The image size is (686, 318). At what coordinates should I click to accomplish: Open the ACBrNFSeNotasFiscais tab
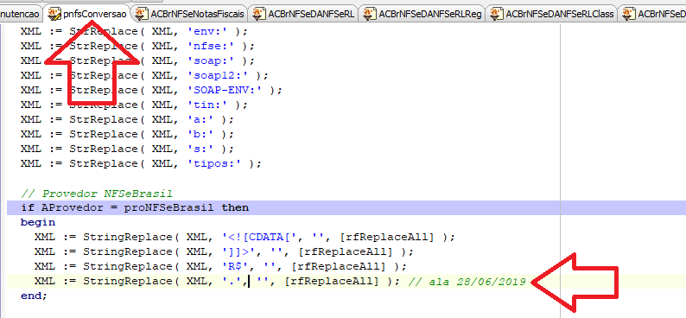[190, 14]
